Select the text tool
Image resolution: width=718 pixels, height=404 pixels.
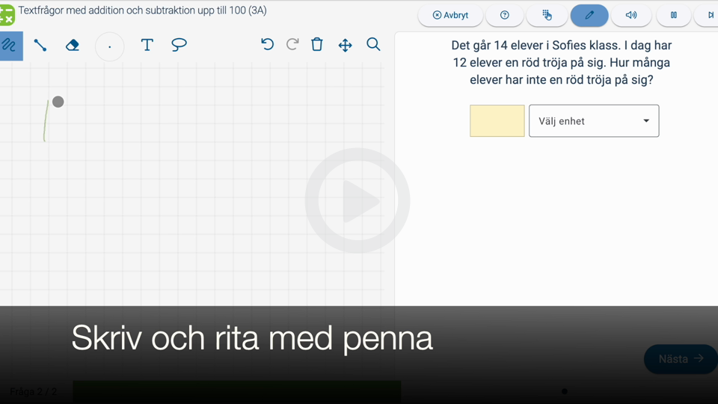147,45
